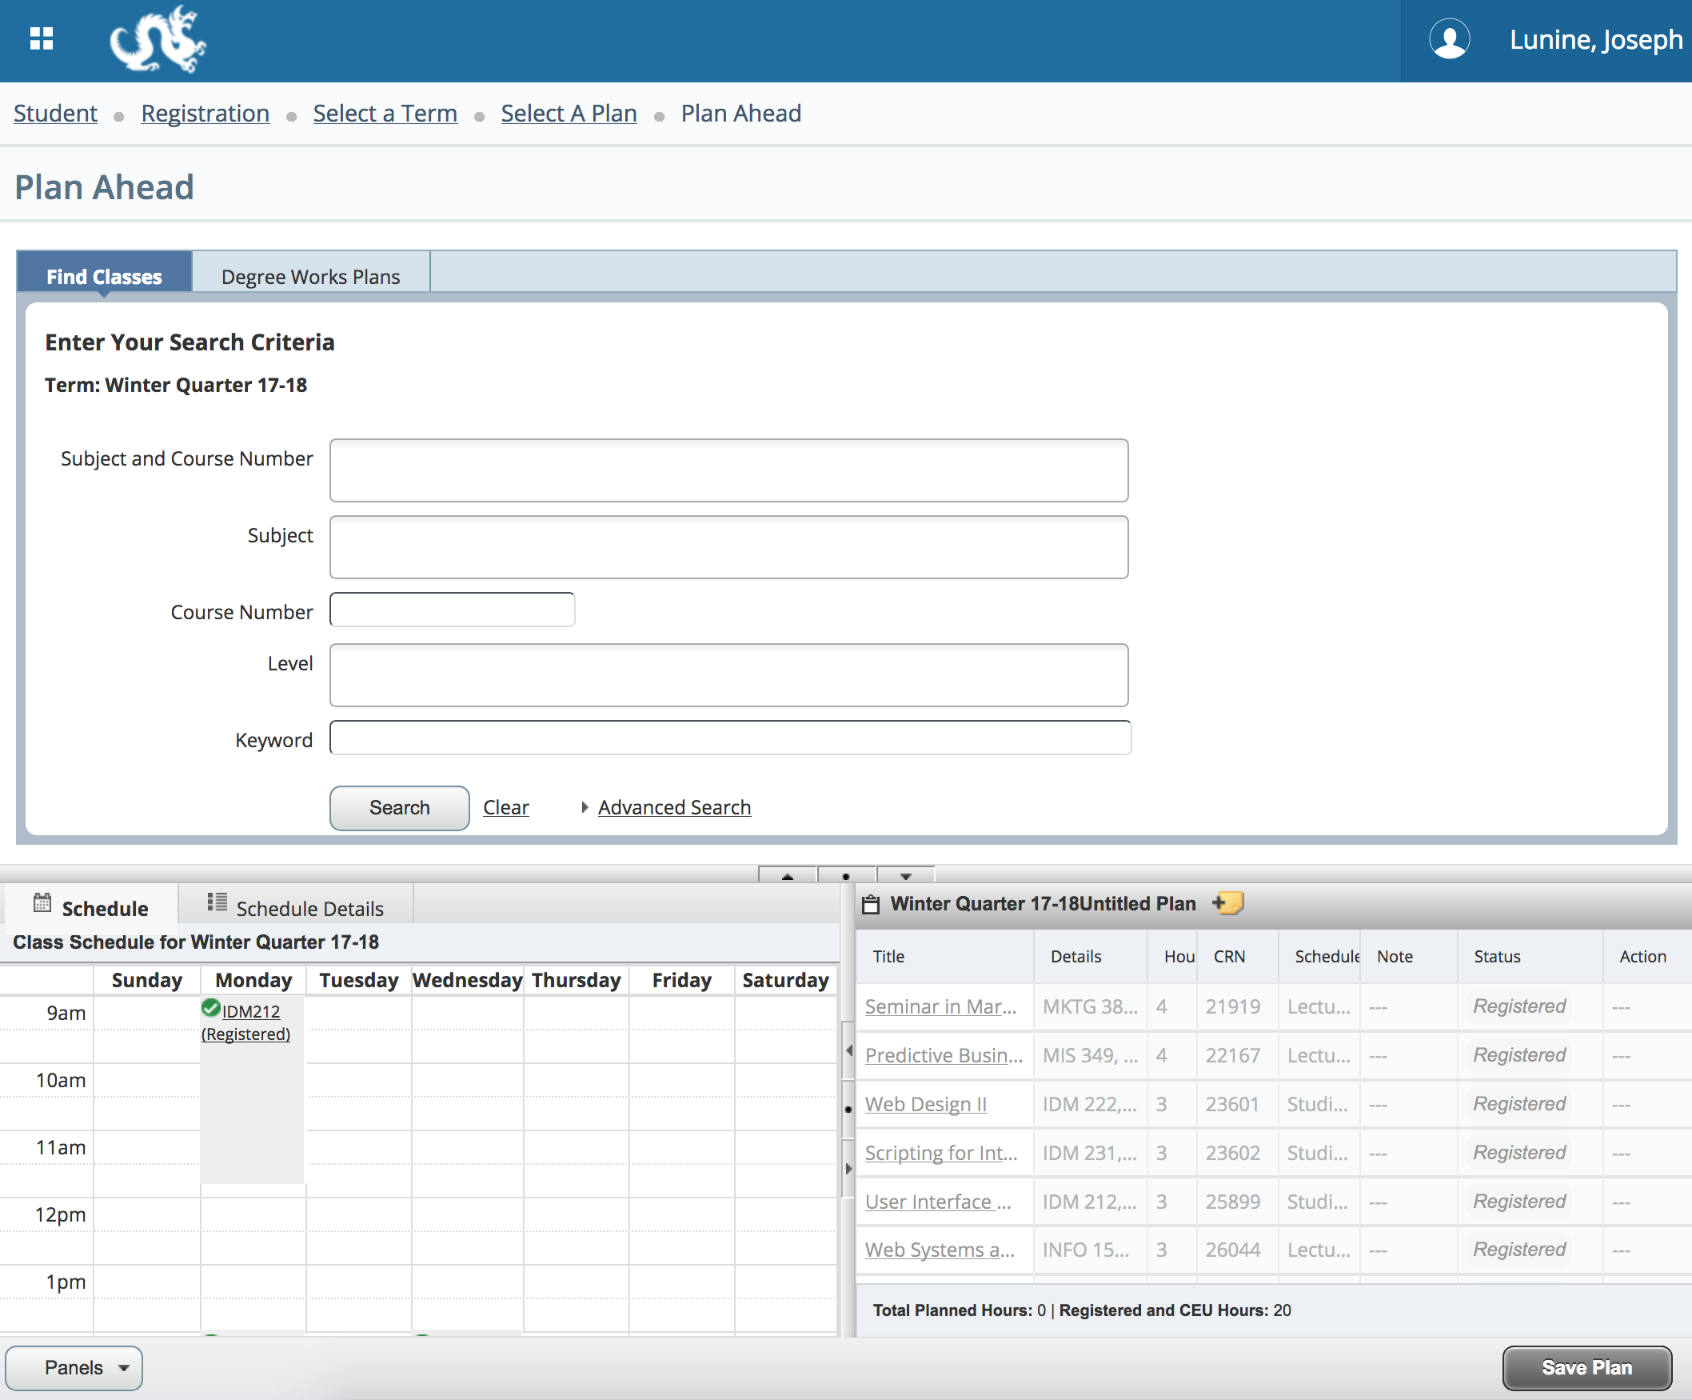Click the Clear search criteria link
The image size is (1692, 1400).
(505, 807)
